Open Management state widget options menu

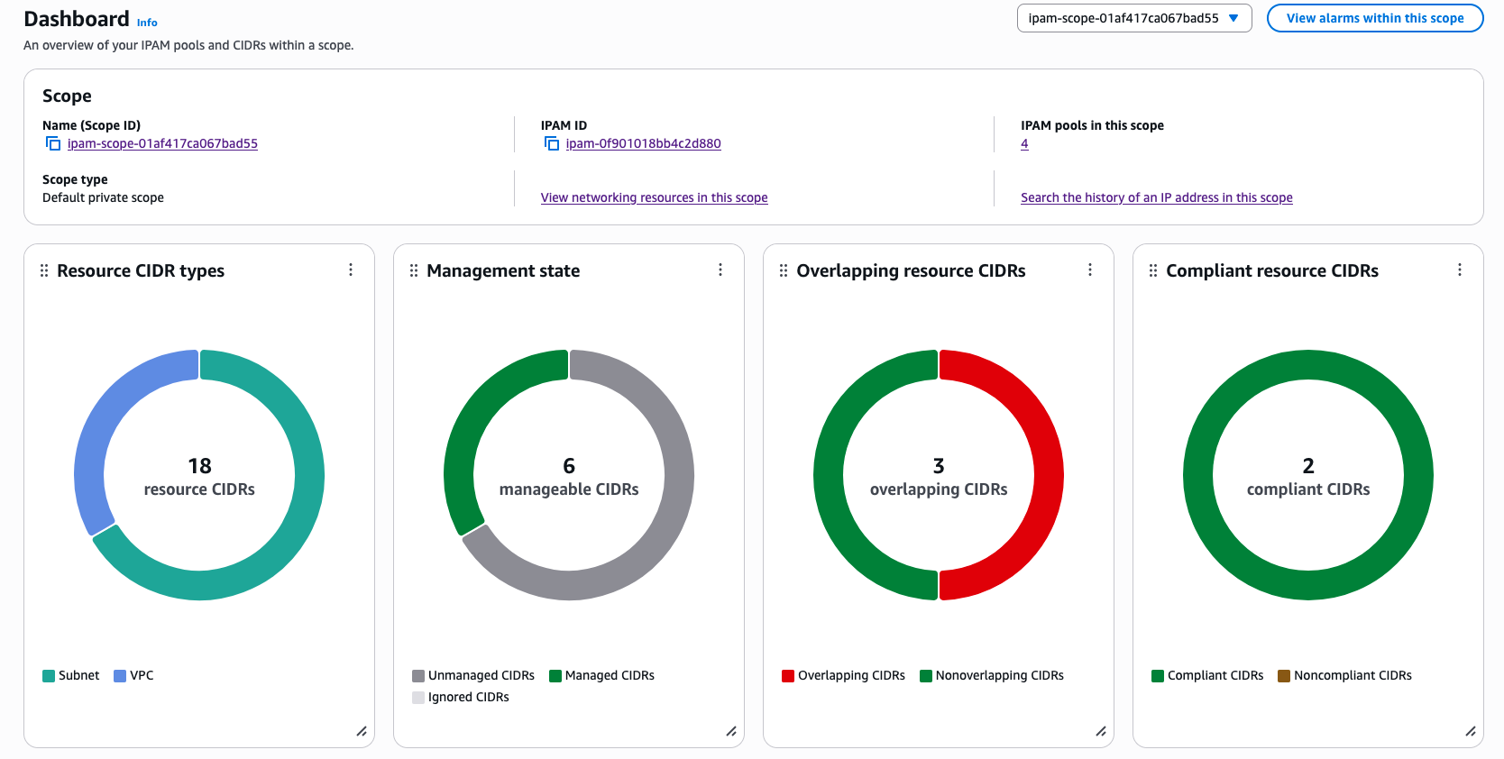pyautogui.click(x=720, y=270)
